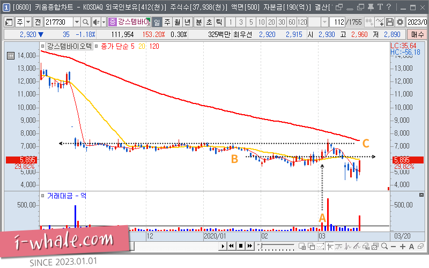Click the wavy trend line tool icon

point(339,247)
